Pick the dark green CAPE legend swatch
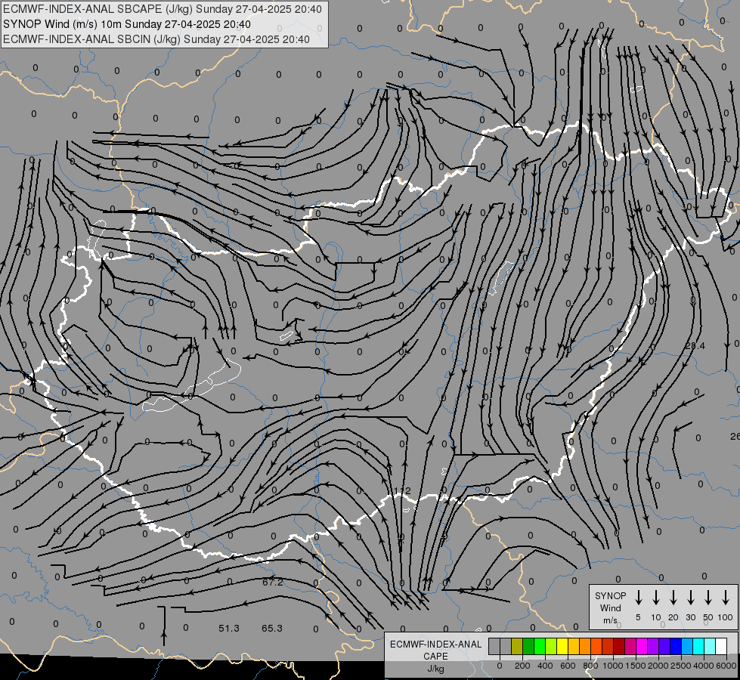Screen dimensions: 740x680 (x=528, y=646)
